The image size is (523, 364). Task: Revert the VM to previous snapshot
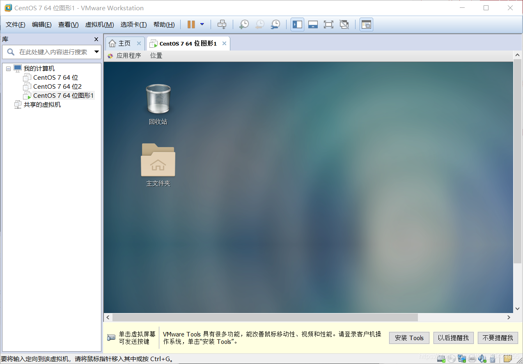pyautogui.click(x=259, y=25)
